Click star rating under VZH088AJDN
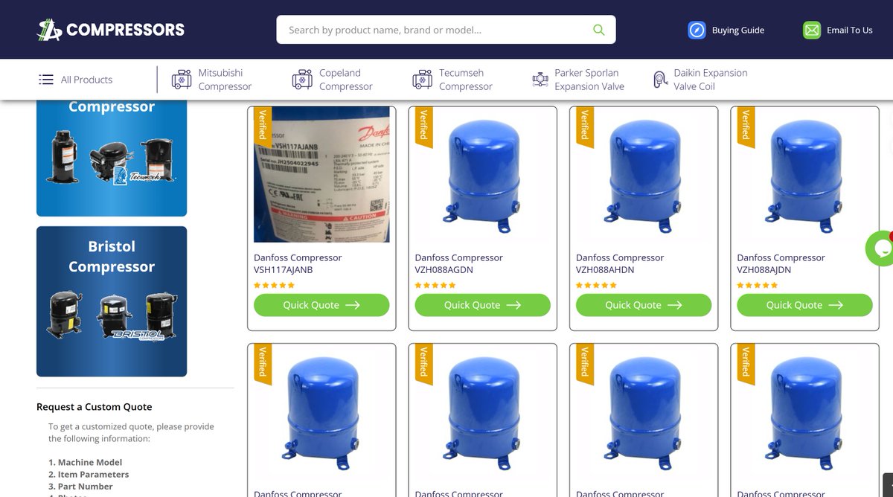This screenshot has width=893, height=497. (757, 285)
